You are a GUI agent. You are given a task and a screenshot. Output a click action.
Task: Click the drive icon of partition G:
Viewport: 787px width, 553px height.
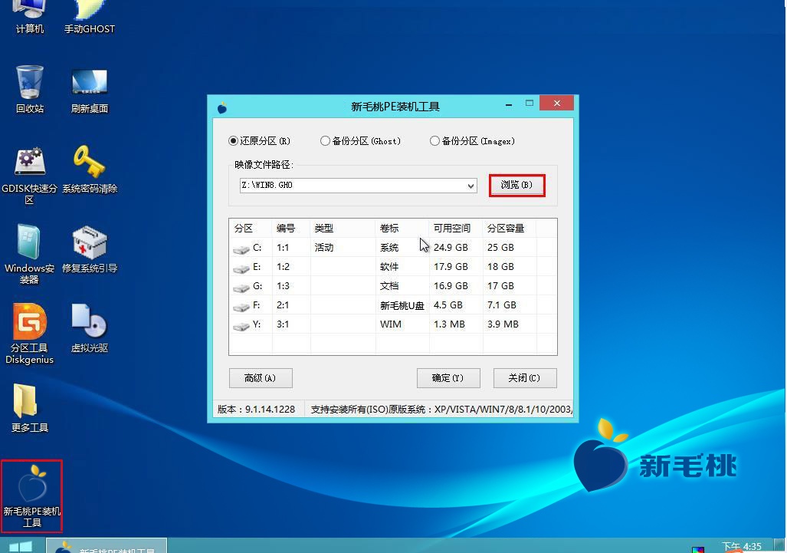point(241,288)
